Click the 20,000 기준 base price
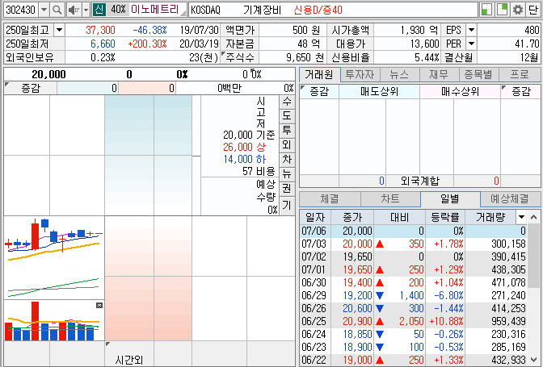 coord(249,135)
